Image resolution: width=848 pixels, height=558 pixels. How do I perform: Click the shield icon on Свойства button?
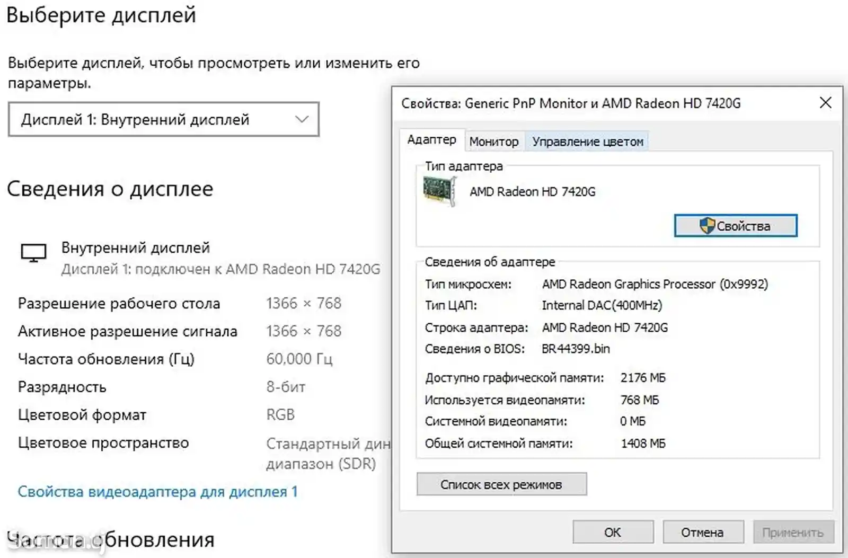click(x=707, y=226)
